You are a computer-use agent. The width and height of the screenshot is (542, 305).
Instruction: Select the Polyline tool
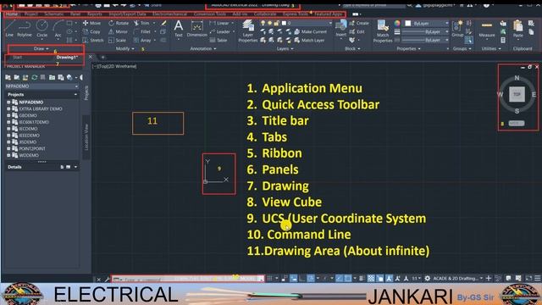coord(25,28)
